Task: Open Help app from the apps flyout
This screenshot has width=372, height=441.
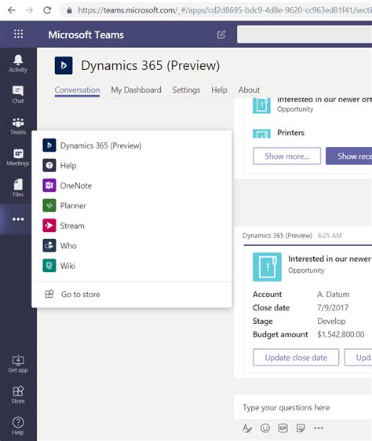Action: pyautogui.click(x=132, y=165)
